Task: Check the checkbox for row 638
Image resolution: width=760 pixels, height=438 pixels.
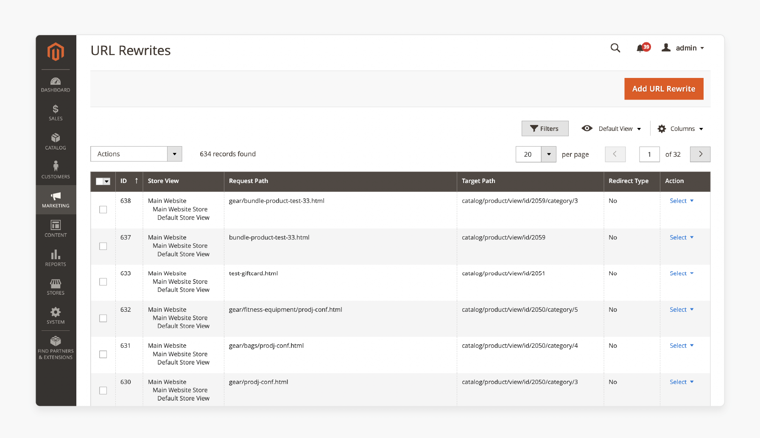Action: click(103, 210)
